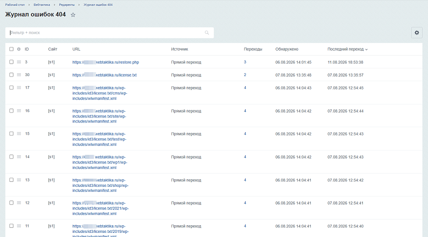
Task: Check the row with ID 16
Action: click(x=11, y=111)
